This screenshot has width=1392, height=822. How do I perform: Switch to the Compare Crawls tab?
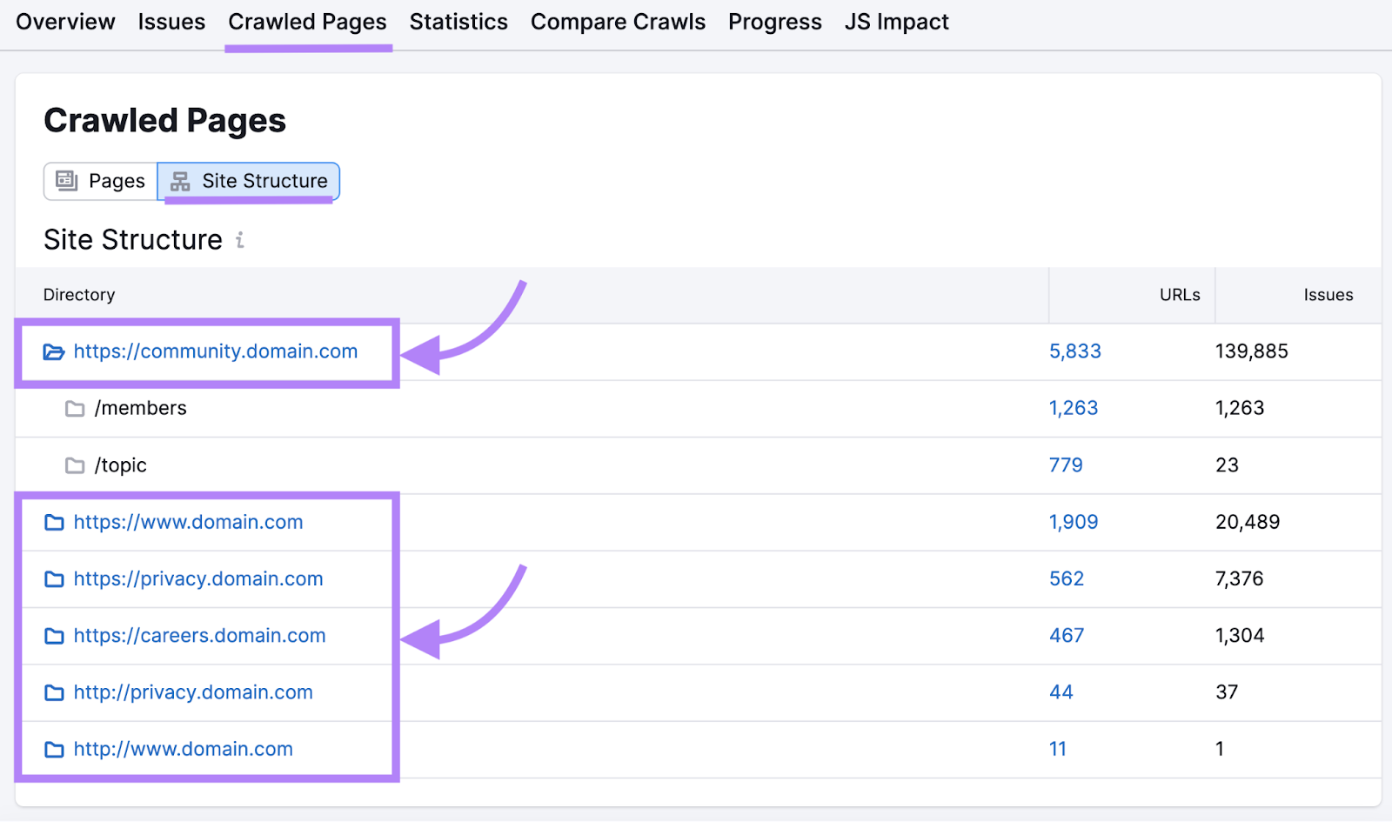pos(618,22)
